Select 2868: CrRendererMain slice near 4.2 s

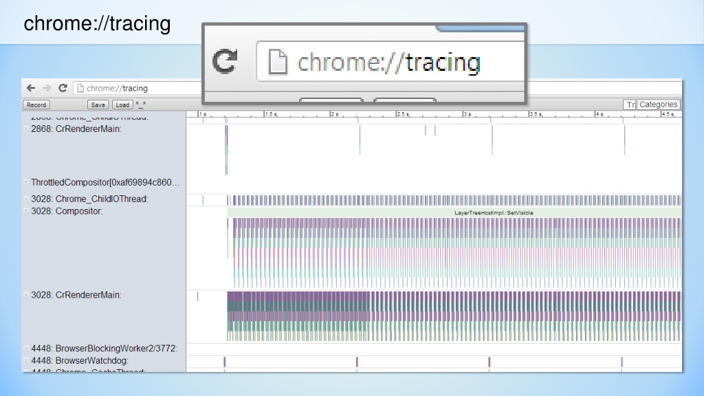(x=624, y=140)
